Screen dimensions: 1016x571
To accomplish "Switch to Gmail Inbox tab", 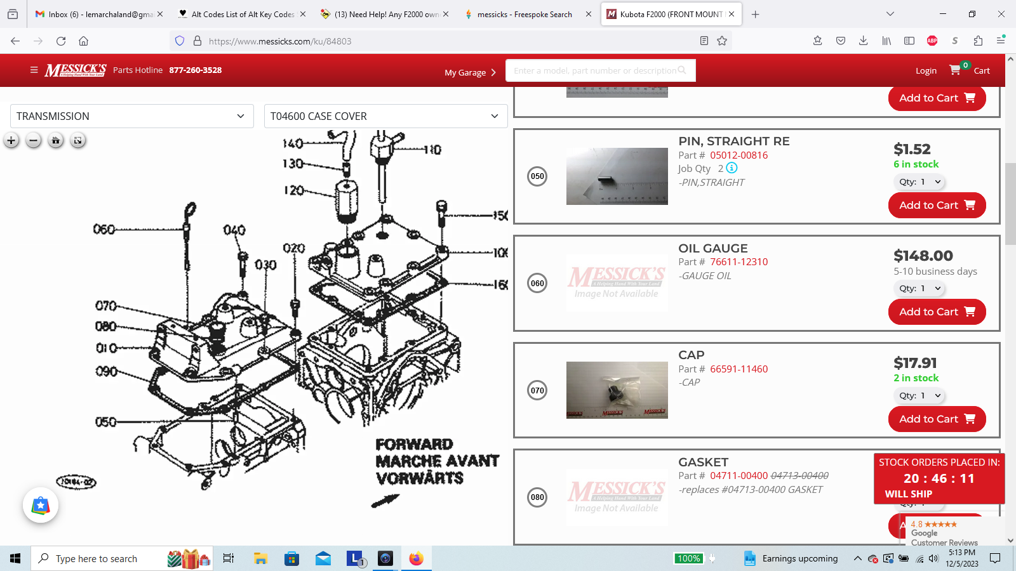I will (99, 14).
